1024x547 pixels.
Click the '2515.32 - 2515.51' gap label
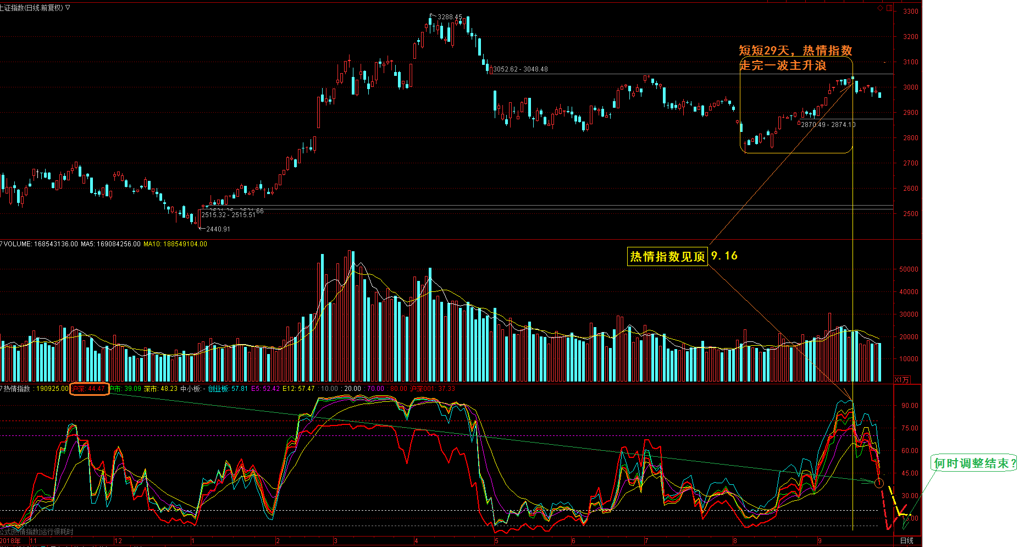tap(228, 215)
